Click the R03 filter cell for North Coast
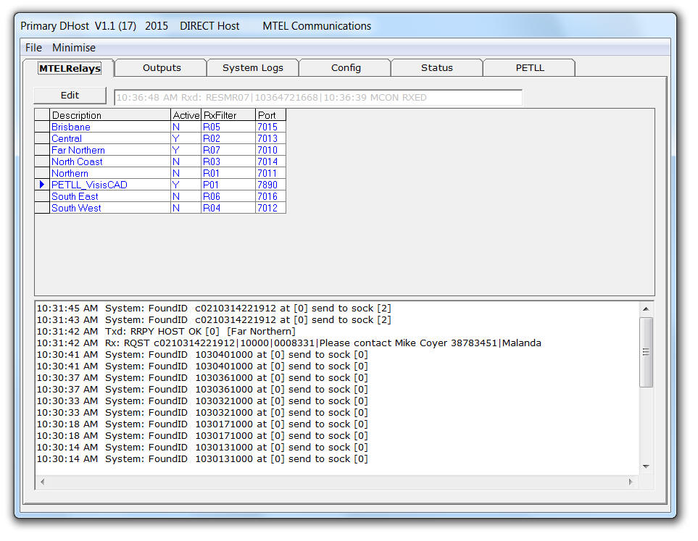The width and height of the screenshot is (698, 541). (x=212, y=162)
